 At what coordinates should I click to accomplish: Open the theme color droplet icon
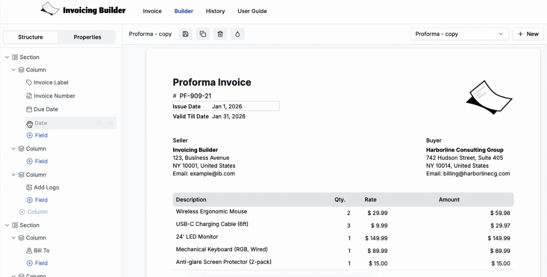237,34
